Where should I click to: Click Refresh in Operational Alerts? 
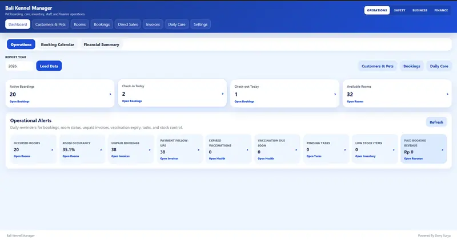pyautogui.click(x=436, y=122)
